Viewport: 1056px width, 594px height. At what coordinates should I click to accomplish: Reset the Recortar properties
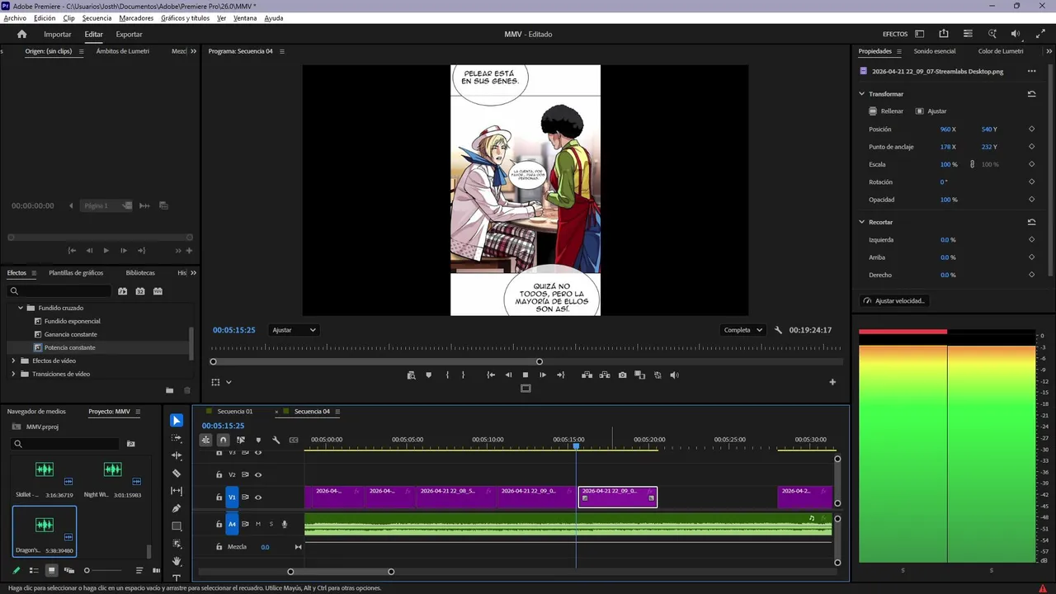pyautogui.click(x=1031, y=222)
